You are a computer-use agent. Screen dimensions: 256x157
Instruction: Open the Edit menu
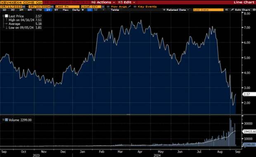tap(127, 2)
